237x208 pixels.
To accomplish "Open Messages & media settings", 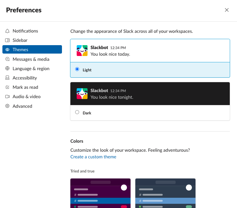I will coord(32,59).
